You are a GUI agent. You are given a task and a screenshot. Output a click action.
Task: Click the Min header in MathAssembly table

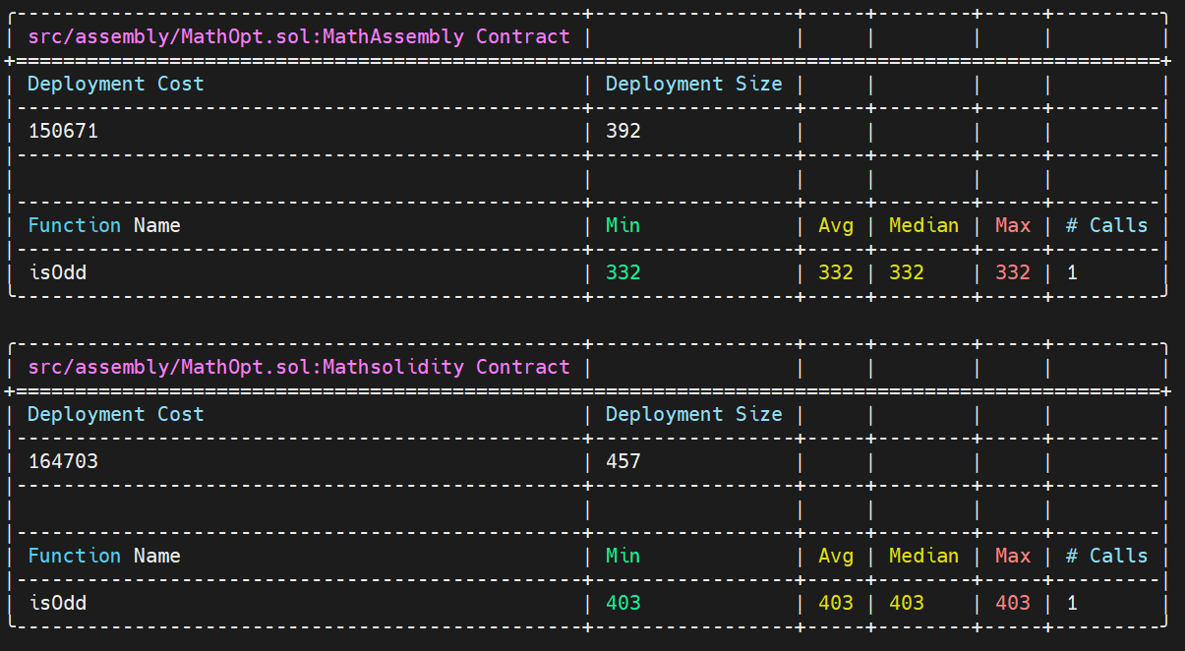pos(623,226)
